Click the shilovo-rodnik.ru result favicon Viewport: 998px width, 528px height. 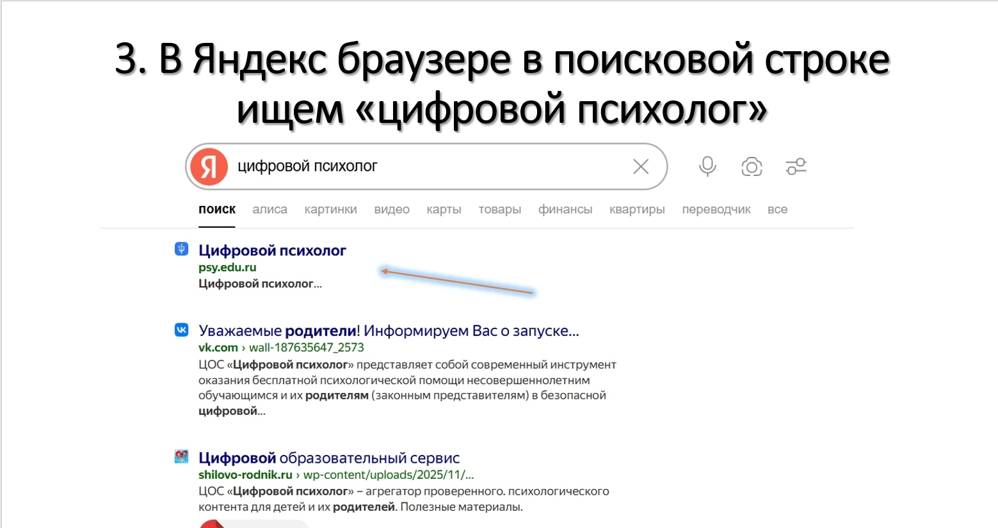click(182, 457)
